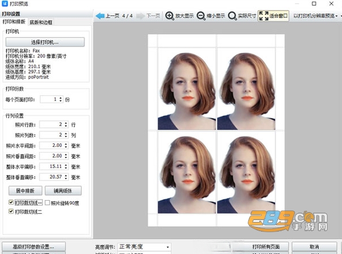Toggle 打印裁切线一 checkbox
This screenshot has width=342, height=254.
click(11, 202)
